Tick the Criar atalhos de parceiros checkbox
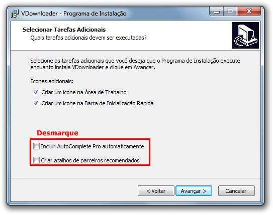 click(x=36, y=160)
